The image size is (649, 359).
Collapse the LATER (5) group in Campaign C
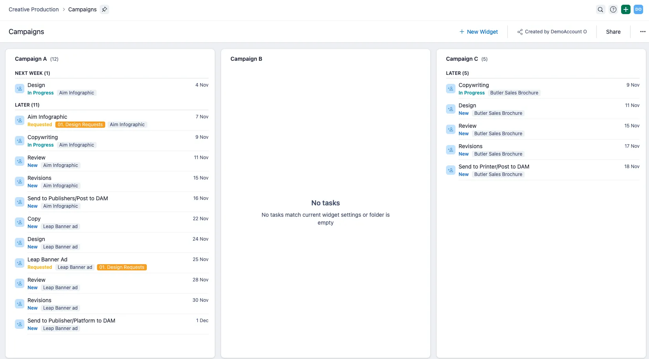point(457,73)
